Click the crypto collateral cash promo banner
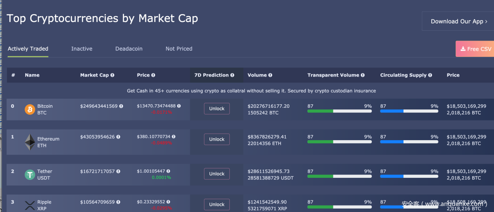This screenshot has height=212, width=494. (x=251, y=91)
